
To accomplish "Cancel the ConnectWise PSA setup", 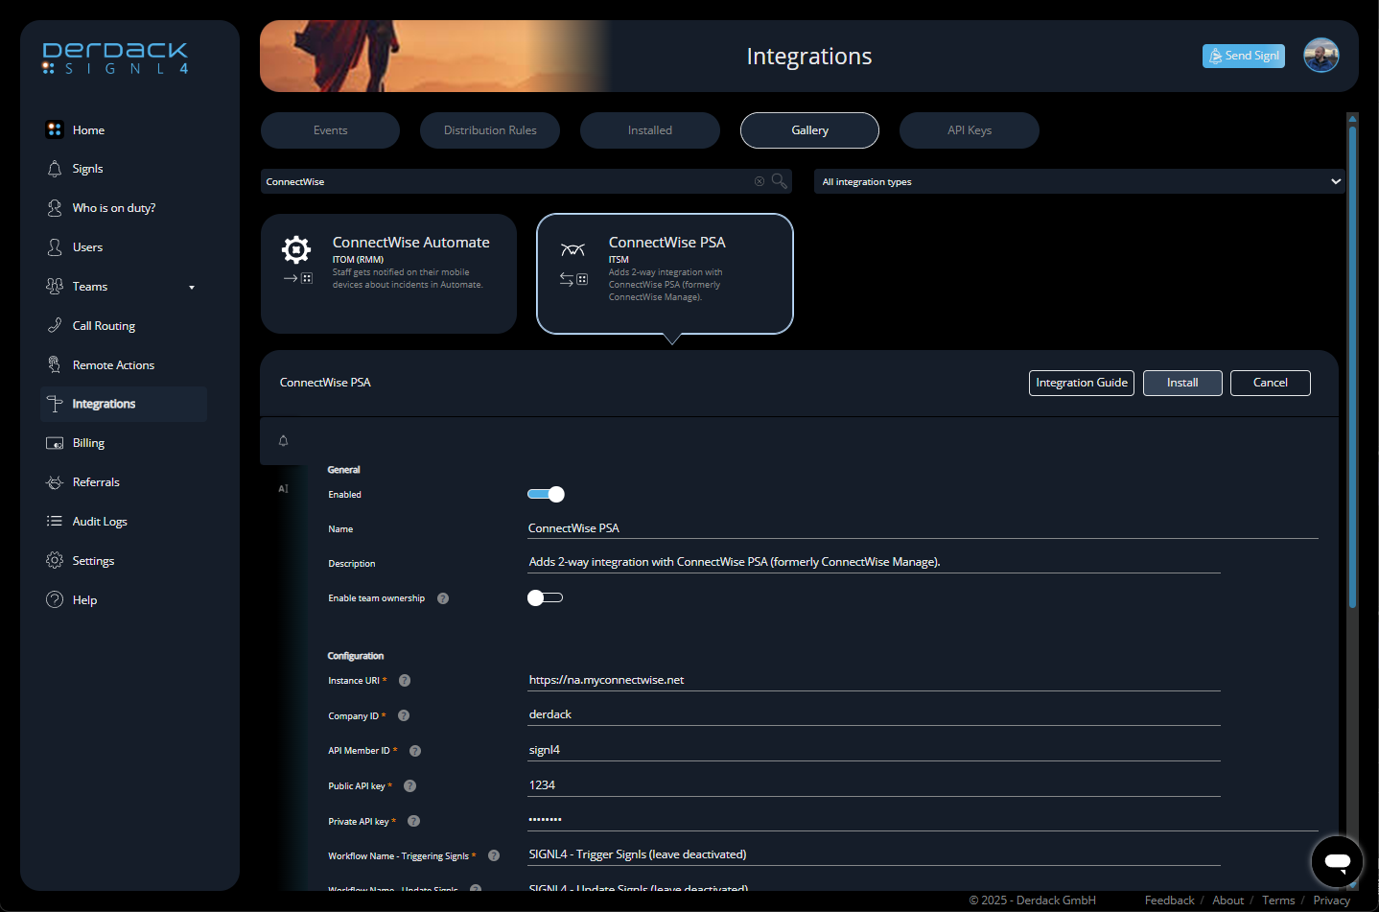I will (1271, 383).
